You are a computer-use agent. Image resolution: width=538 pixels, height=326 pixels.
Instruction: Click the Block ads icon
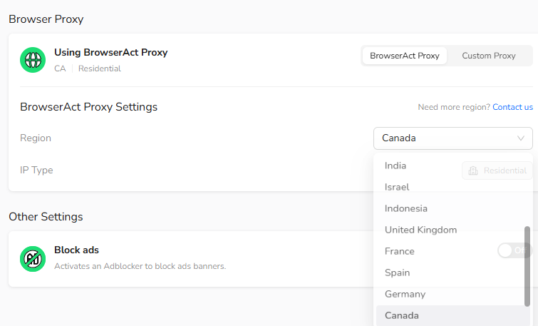click(x=33, y=259)
